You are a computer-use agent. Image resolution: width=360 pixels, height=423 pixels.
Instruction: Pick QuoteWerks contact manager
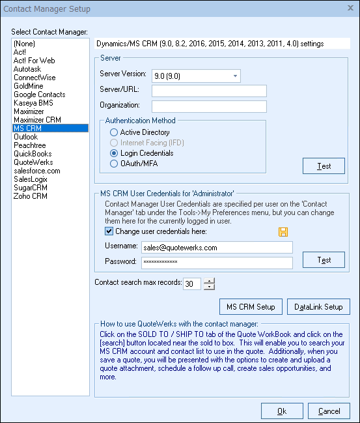pyautogui.click(x=50, y=162)
